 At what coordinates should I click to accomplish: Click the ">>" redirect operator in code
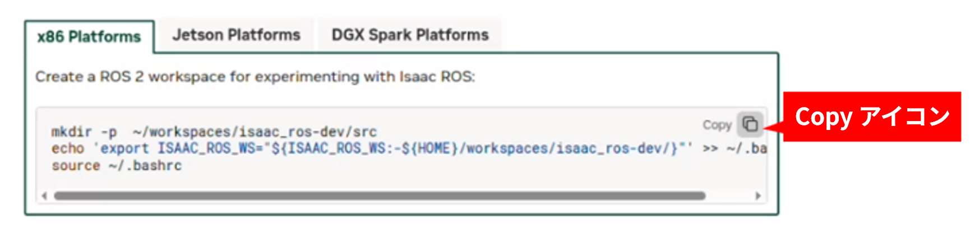click(710, 149)
